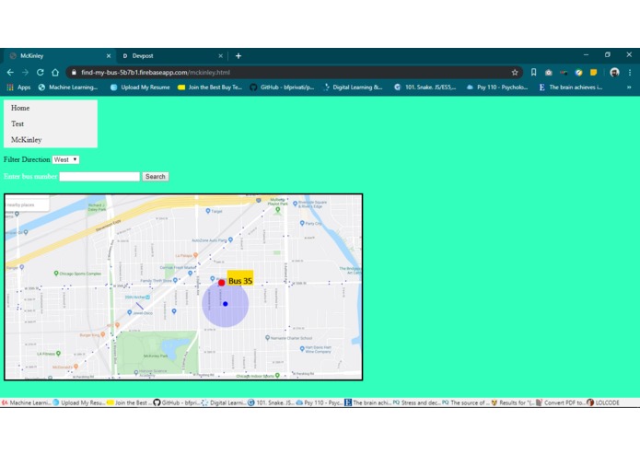
Task: Open a new browser tab
Action: [x=239, y=56]
